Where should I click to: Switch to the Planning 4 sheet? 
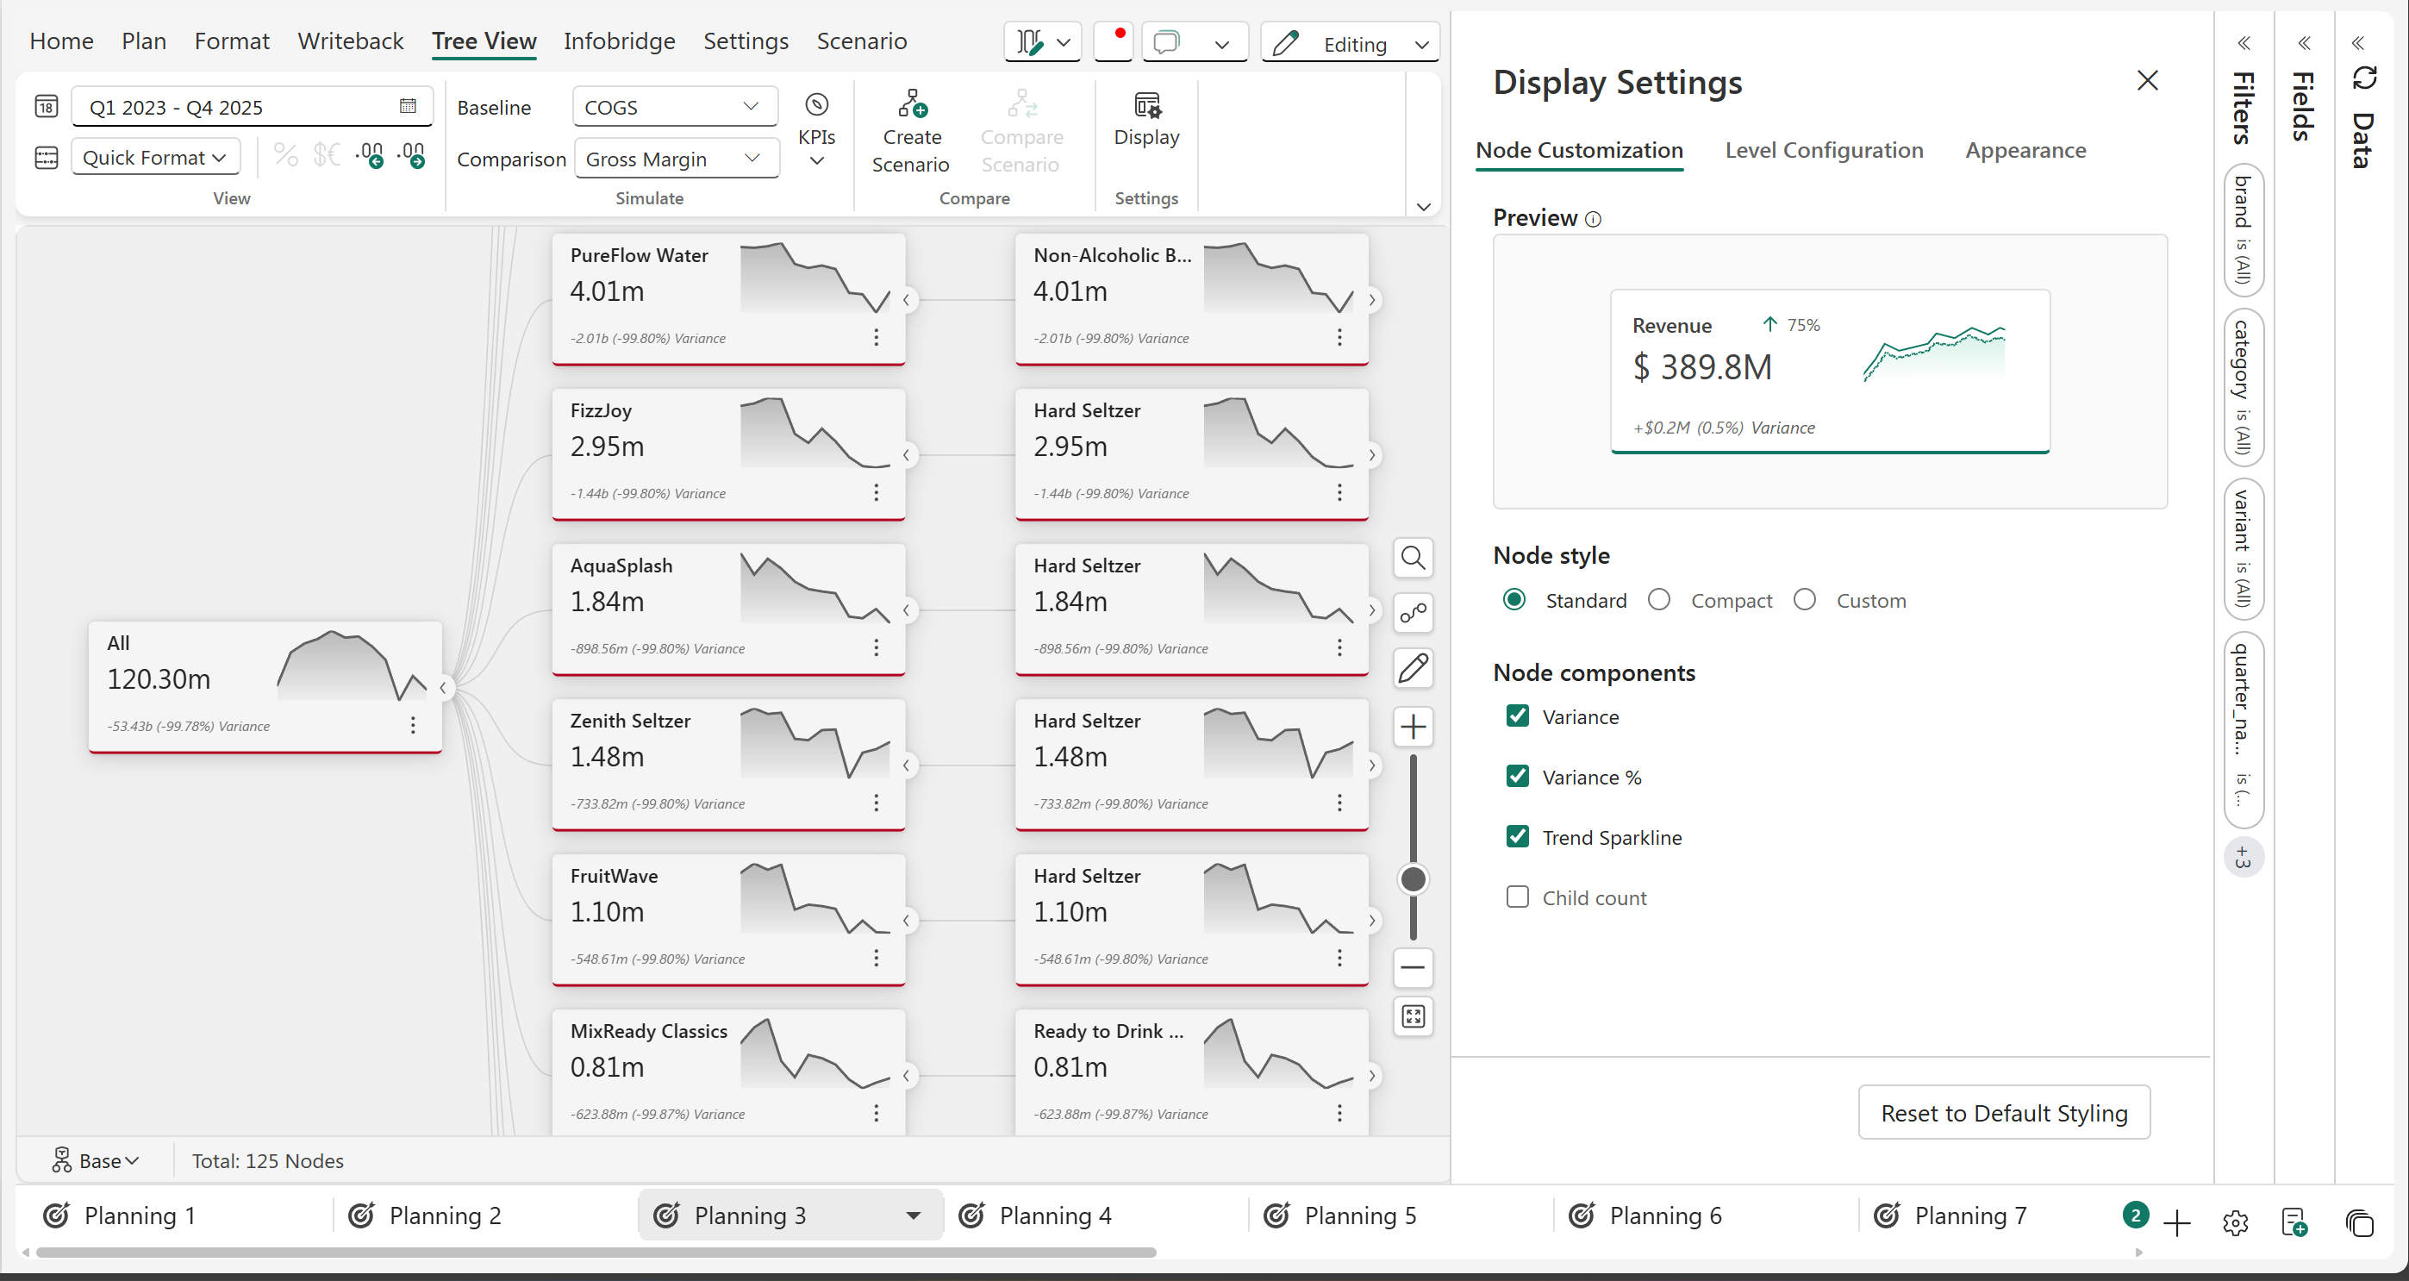click(x=1055, y=1215)
